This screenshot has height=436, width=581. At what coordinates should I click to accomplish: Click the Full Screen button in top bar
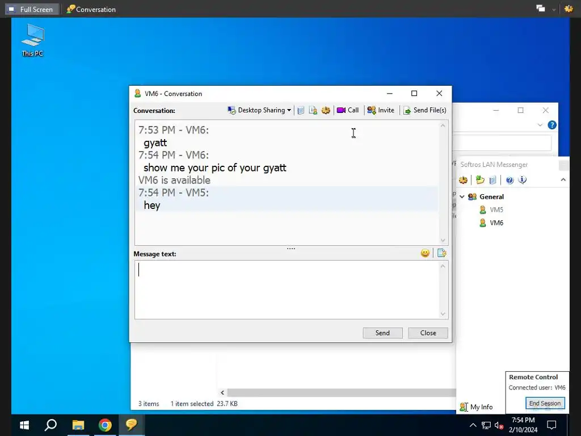click(x=31, y=9)
